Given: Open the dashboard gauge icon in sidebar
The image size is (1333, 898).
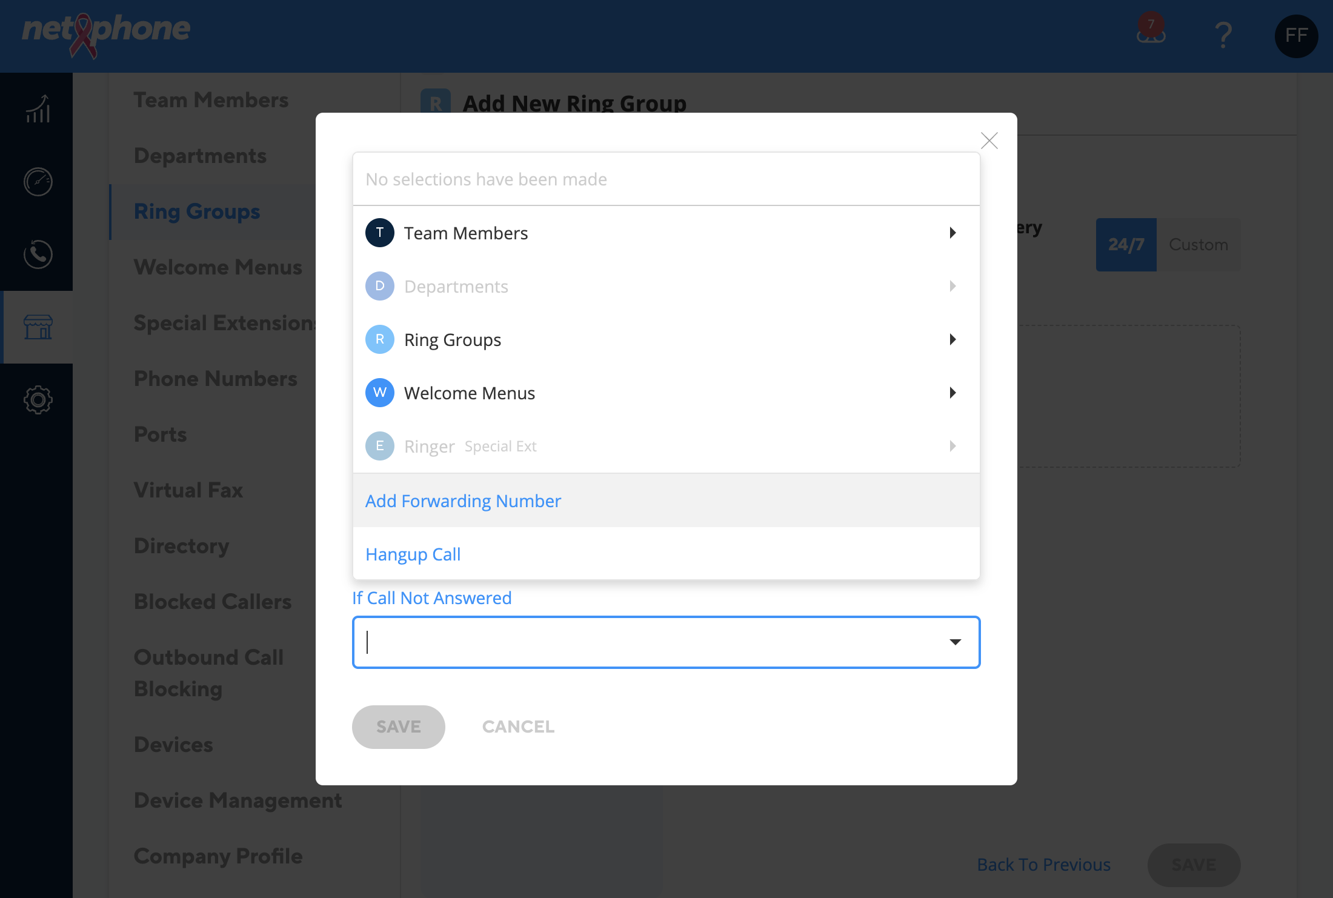Looking at the screenshot, I should click(38, 182).
